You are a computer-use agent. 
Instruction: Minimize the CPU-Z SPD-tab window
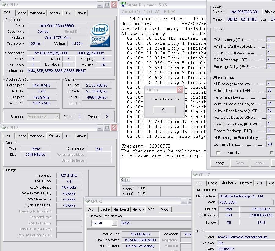(x=183, y=201)
